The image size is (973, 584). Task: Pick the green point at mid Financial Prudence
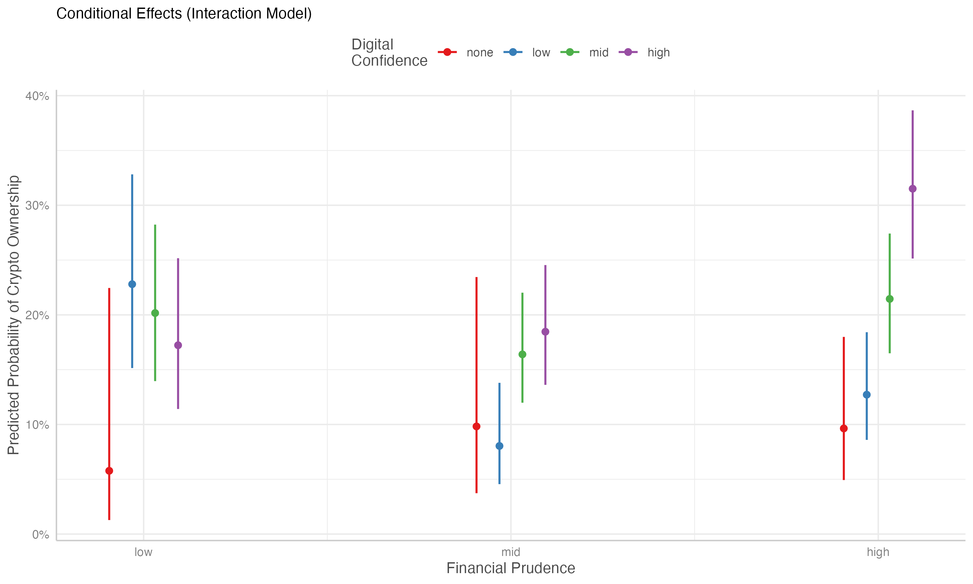[522, 354]
